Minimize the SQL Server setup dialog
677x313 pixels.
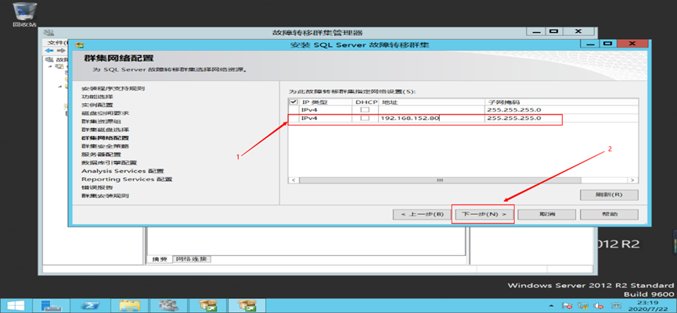590,44
